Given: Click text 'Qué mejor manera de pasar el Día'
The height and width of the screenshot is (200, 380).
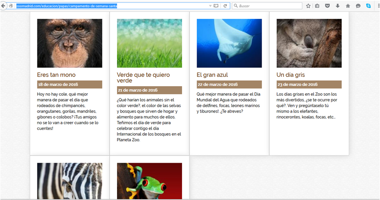Looking at the screenshot, I should [228, 94].
